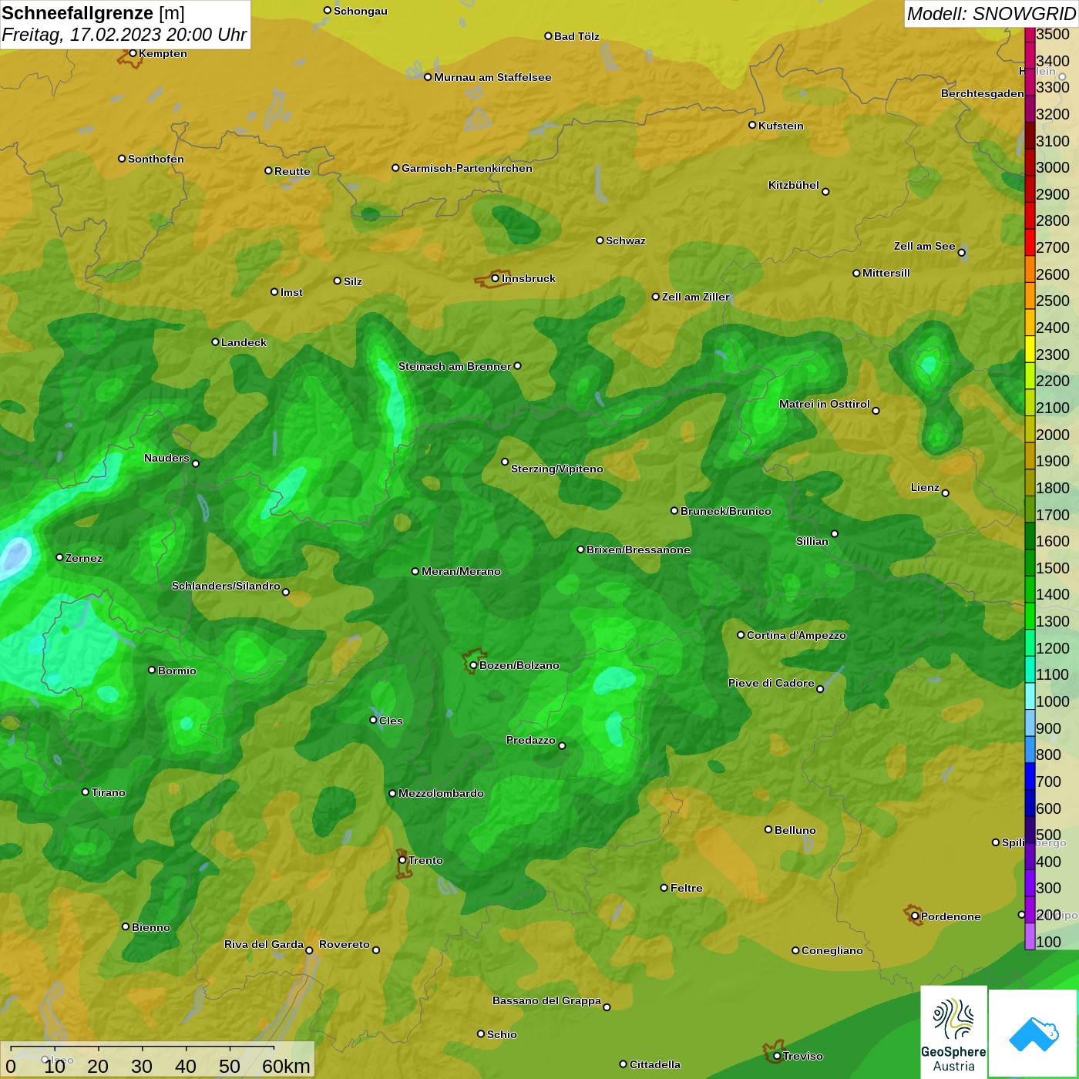Click the 3500 magenta legend swatch
Viewport: 1079px width, 1079px height.
click(1030, 34)
